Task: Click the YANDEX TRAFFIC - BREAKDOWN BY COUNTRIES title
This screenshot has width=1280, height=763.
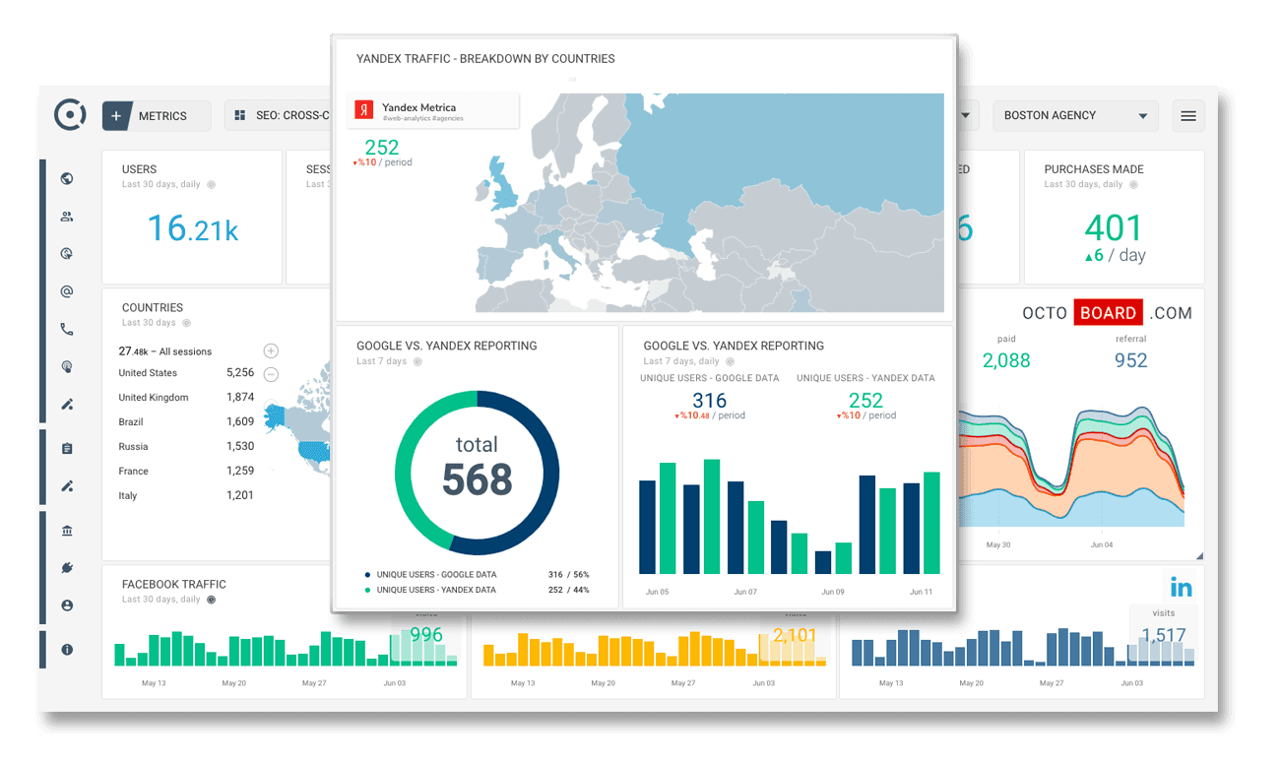Action: [x=485, y=59]
